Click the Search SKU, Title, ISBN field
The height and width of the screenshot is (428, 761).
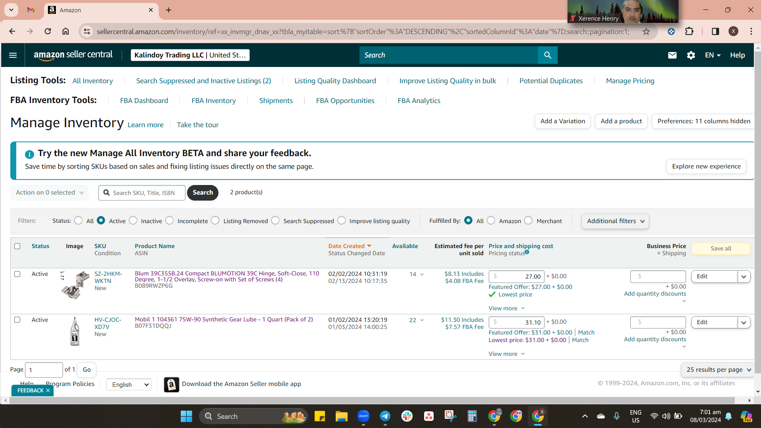tap(142, 193)
